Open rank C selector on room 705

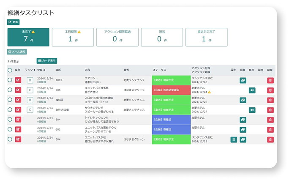[x=30, y=90]
